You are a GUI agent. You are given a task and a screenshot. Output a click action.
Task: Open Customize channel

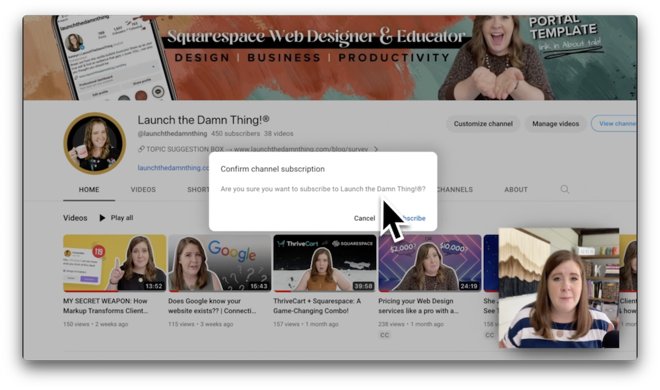click(x=483, y=124)
